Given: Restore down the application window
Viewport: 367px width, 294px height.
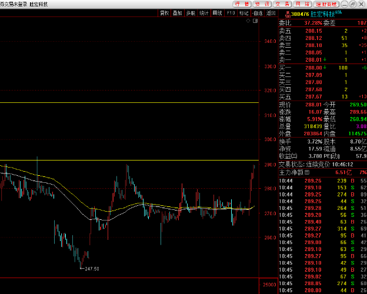Looking at the screenshot, I should point(353,4).
